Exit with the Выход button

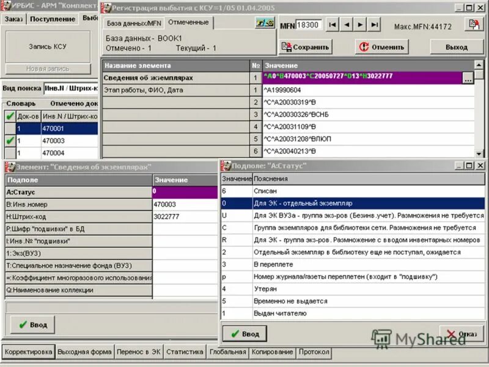457,47
